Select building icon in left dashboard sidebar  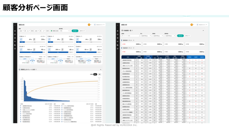coord(15,45)
